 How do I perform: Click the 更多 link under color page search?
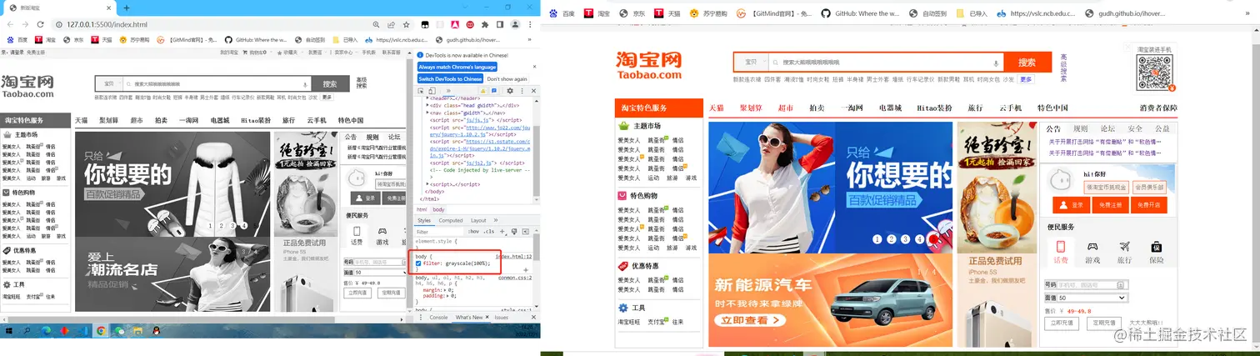pos(1026,79)
